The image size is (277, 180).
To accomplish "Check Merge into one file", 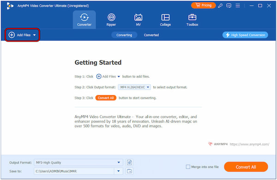I will [x=188, y=167].
